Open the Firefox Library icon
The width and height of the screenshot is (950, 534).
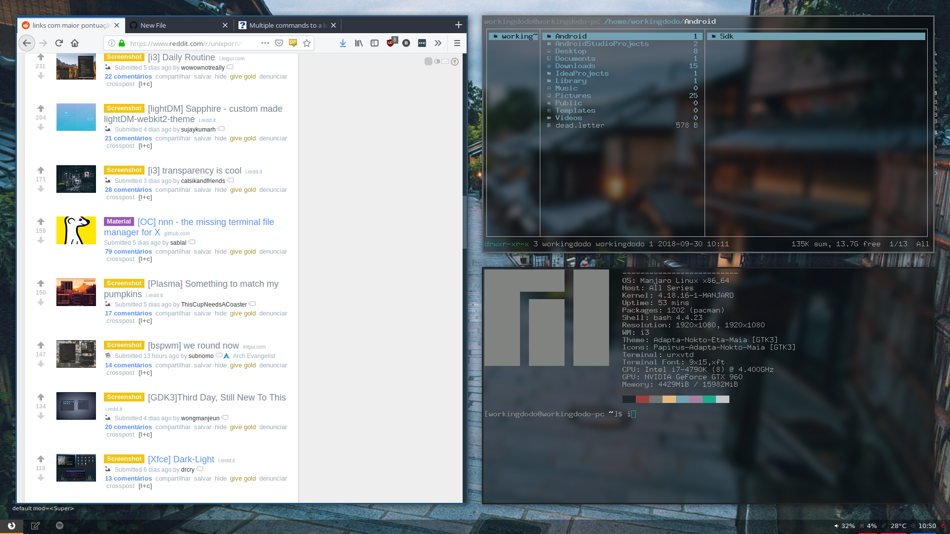(x=359, y=43)
